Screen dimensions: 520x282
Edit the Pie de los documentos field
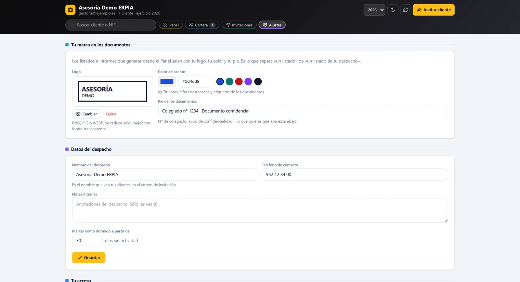click(303, 111)
